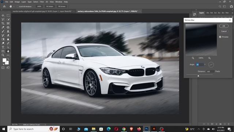Open the Windows Start menu

[3, 129]
